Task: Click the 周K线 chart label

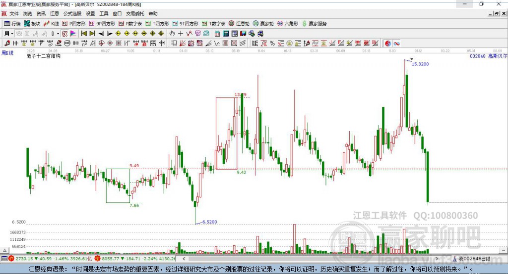Action: (x=7, y=53)
